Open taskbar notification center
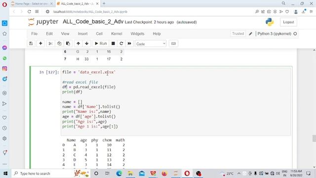Screen dimensions: 316x178 tap(308, 174)
